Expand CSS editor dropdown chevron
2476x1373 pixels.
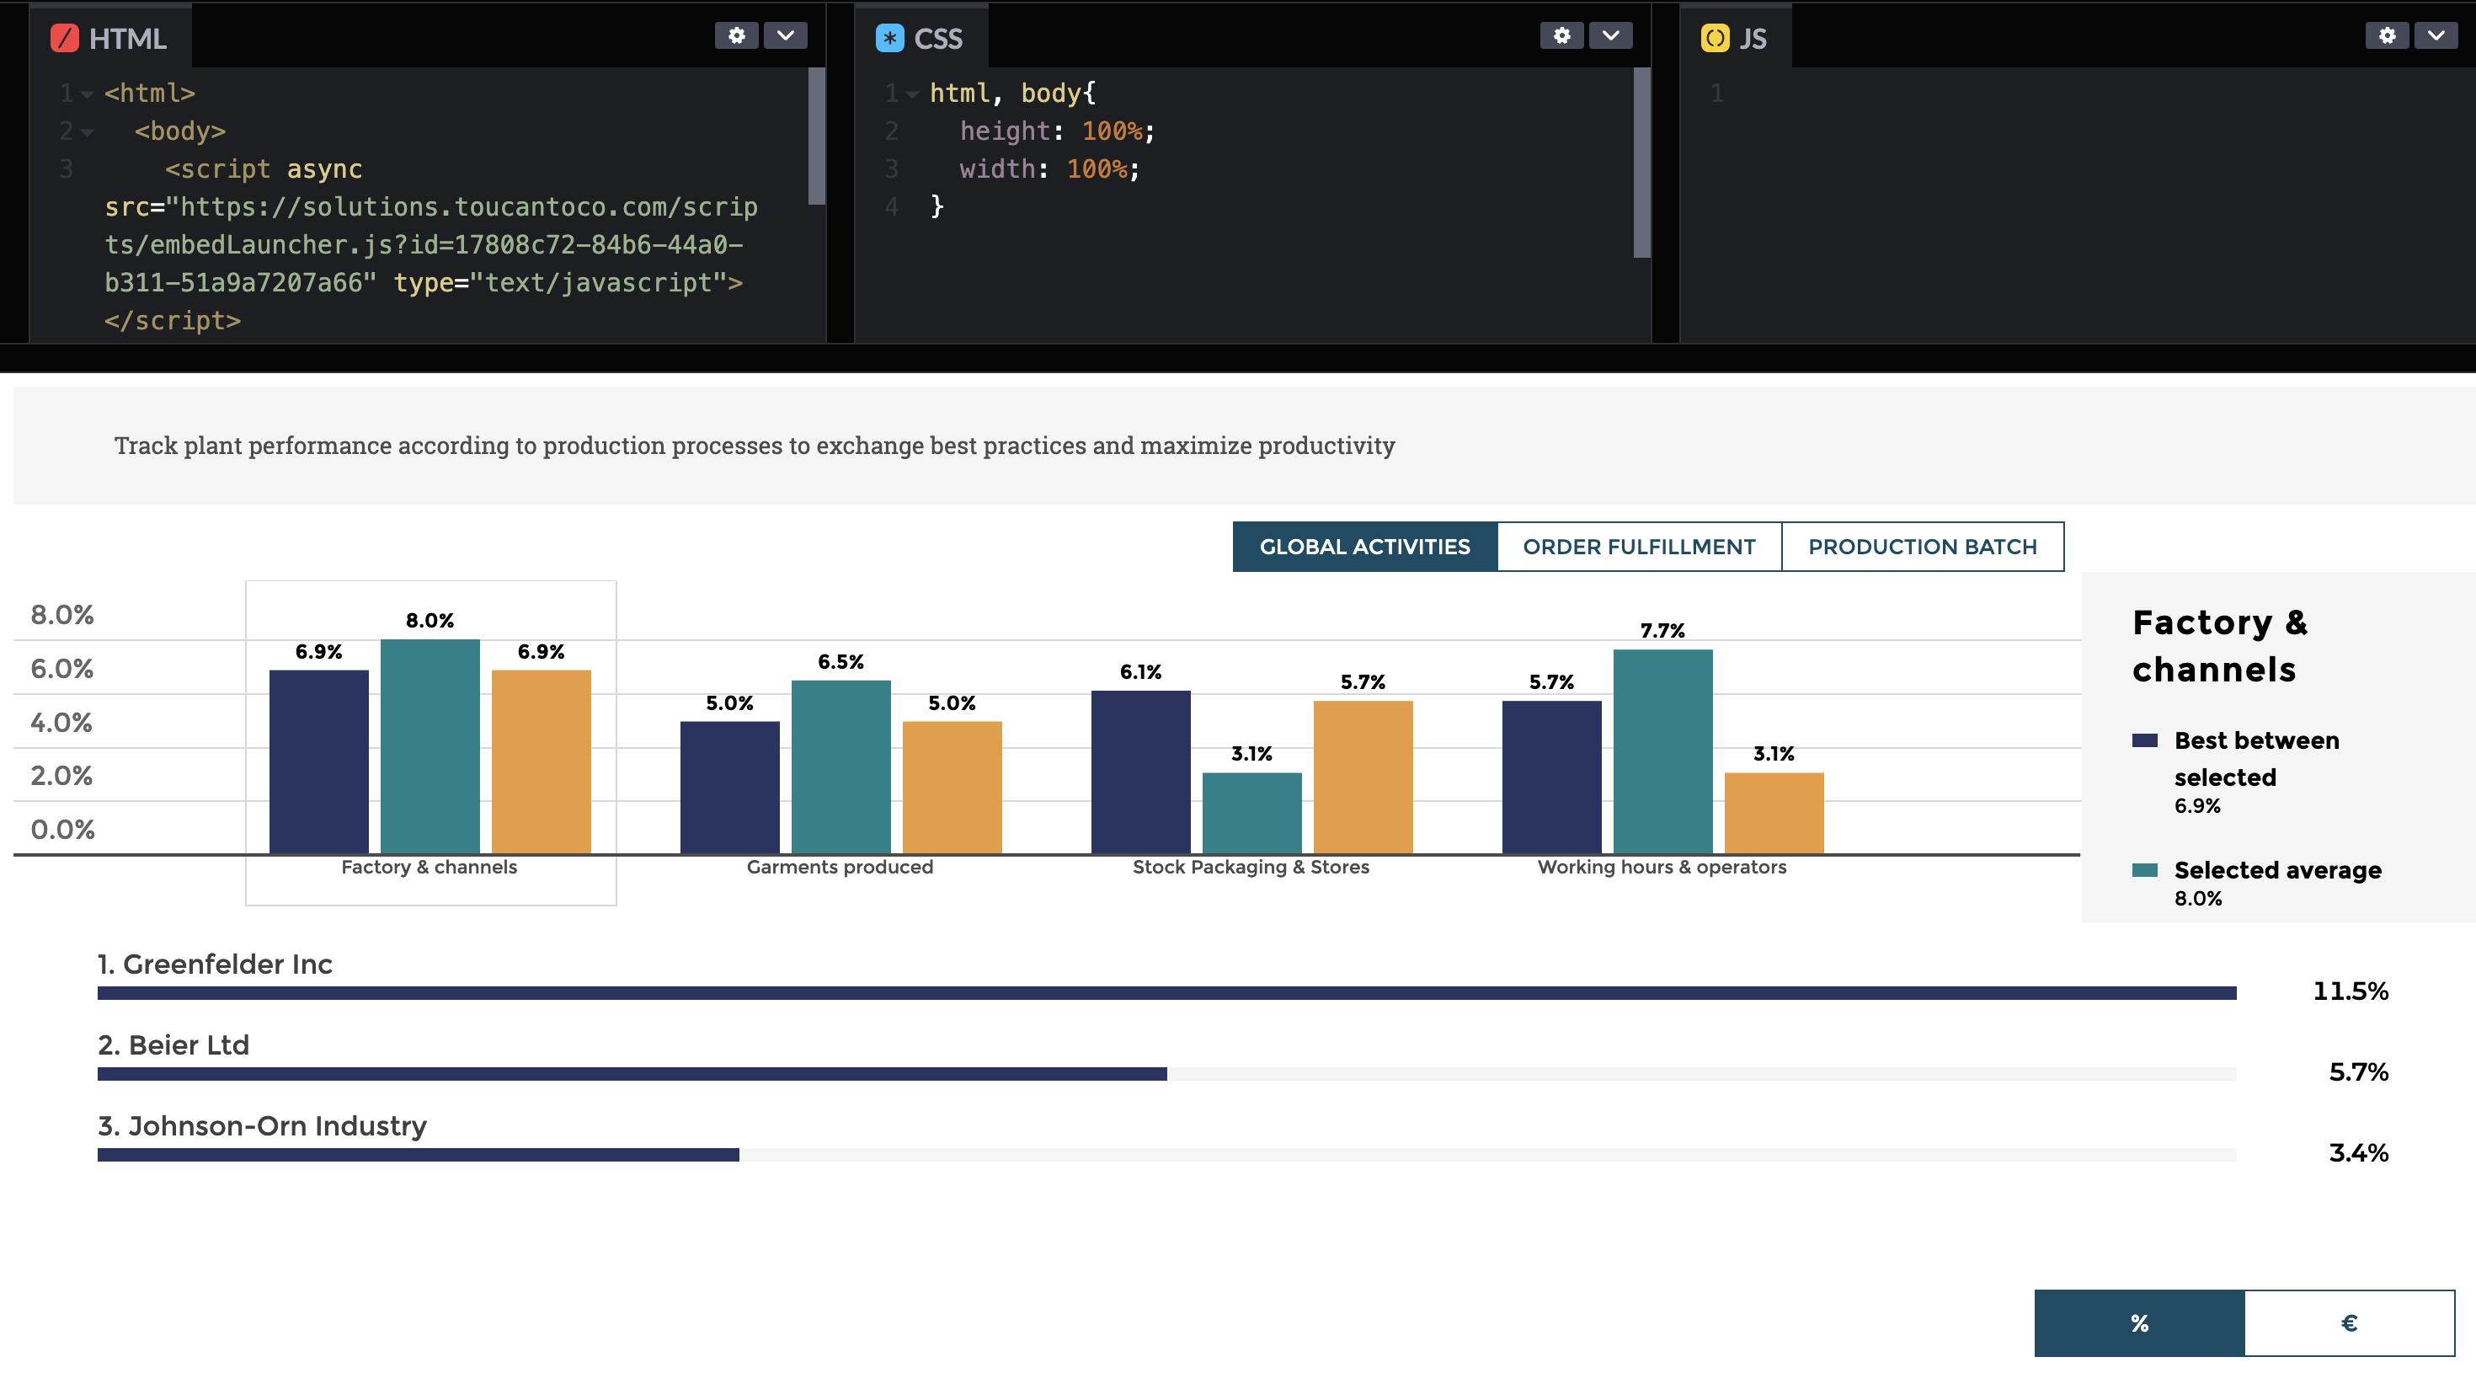point(1610,35)
